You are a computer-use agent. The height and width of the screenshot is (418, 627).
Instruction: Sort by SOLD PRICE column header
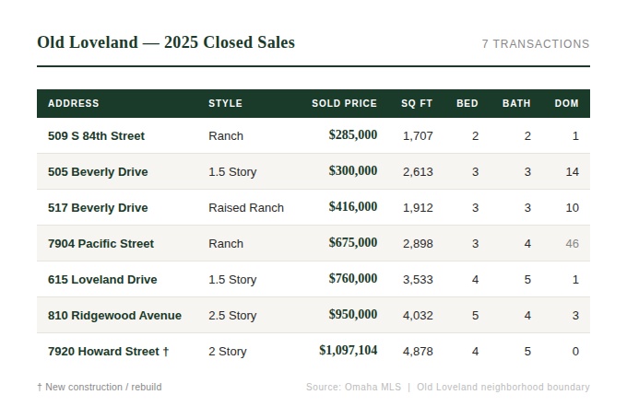tap(344, 103)
